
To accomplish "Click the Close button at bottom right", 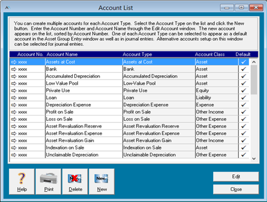I will click(x=236, y=189).
